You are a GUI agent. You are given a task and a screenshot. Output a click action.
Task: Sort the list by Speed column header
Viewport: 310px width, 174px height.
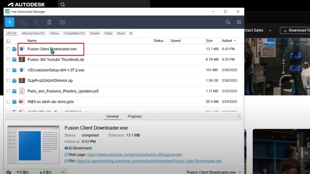pyautogui.click(x=175, y=41)
